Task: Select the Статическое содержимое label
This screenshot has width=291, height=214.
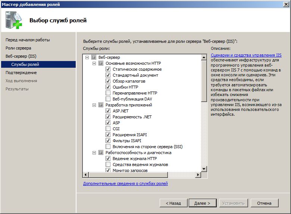Action: [137, 69]
